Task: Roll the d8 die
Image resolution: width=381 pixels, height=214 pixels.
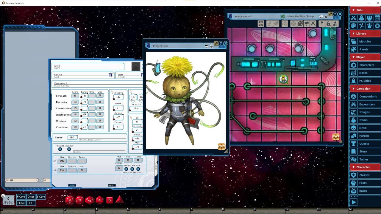Action: click(99, 200)
